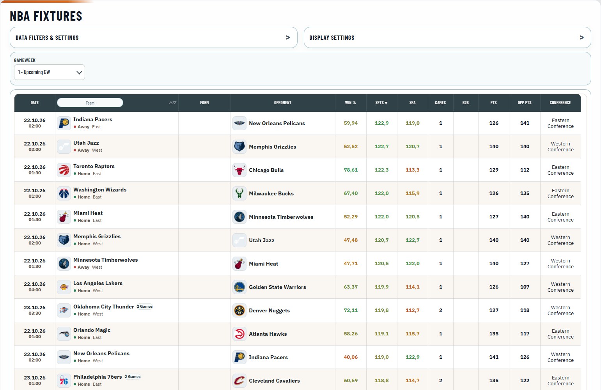Click the Utah Jazz team logo in Team column
601x390 pixels.
[64, 147]
